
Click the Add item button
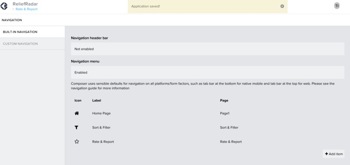point(333,154)
